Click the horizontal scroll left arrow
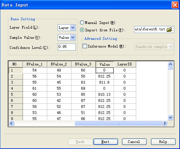Screen dimensions: 180x149 click(x=11, y=123)
